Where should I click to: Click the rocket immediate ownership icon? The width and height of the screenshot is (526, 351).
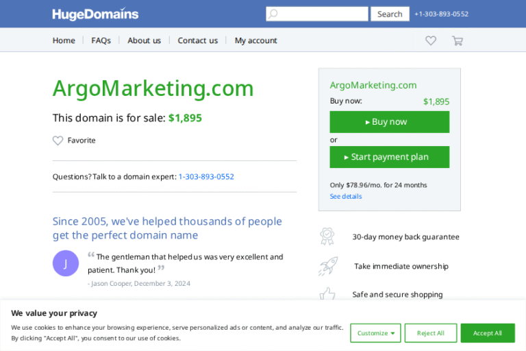click(x=327, y=266)
